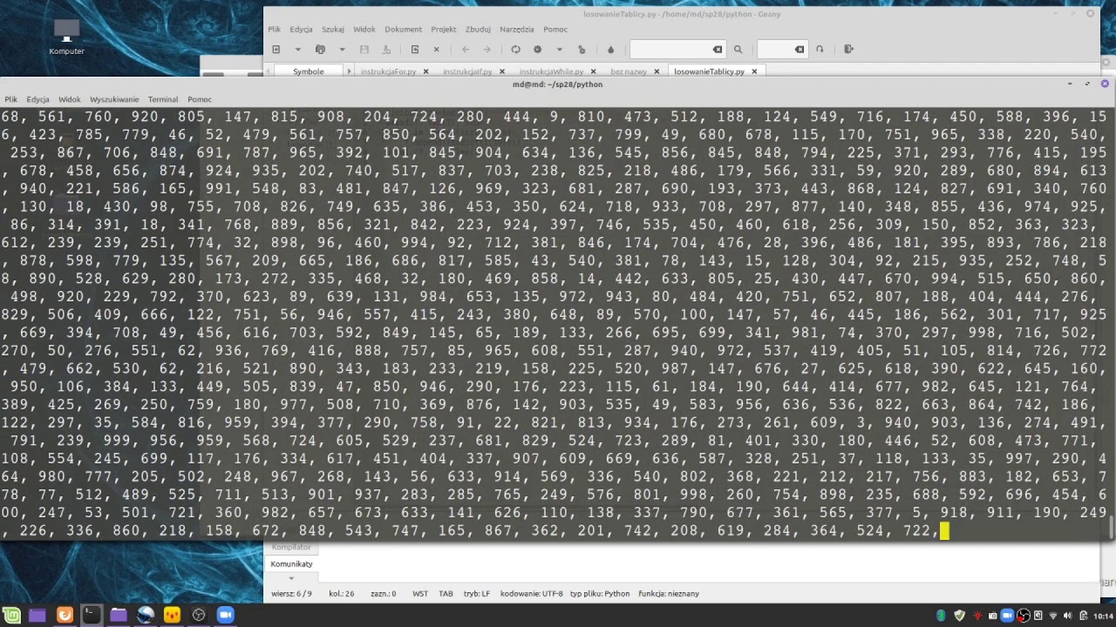The height and width of the screenshot is (627, 1116).
Task: Click the run/execute icon in Geany toolbar
Action: tap(582, 50)
